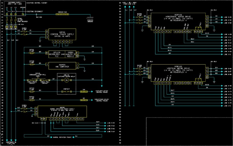Select the L3 terminal of horizontal motor drive

tap(149, 17)
